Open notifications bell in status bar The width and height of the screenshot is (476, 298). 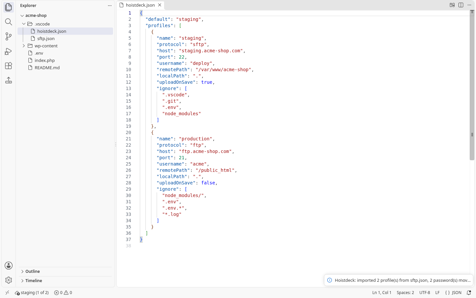[469, 293]
